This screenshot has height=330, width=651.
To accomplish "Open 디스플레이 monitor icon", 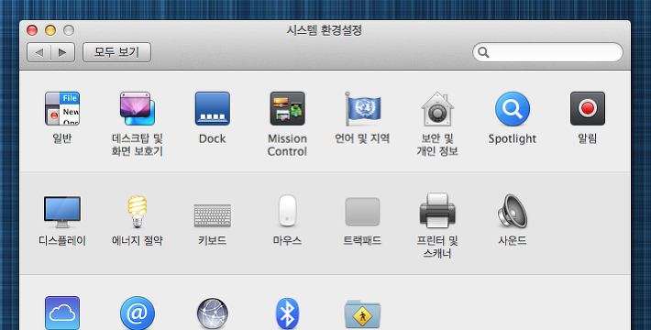I will click(x=62, y=212).
